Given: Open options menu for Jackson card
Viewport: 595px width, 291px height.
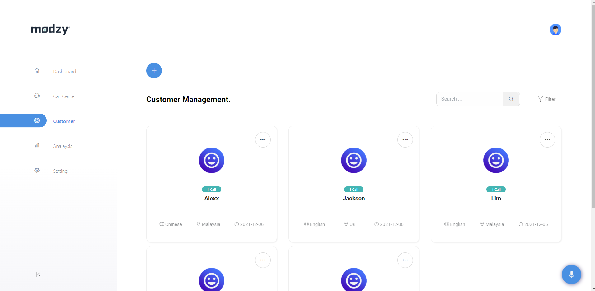Looking at the screenshot, I should pos(405,140).
